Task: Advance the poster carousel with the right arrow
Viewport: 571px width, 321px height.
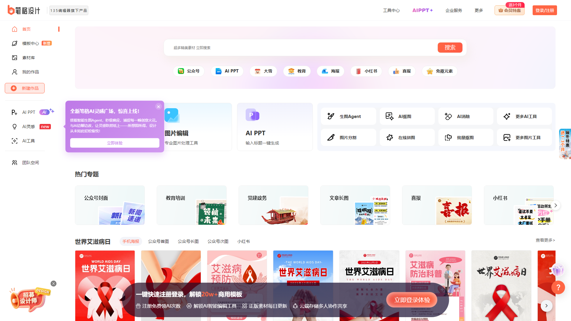Action: tap(546, 306)
